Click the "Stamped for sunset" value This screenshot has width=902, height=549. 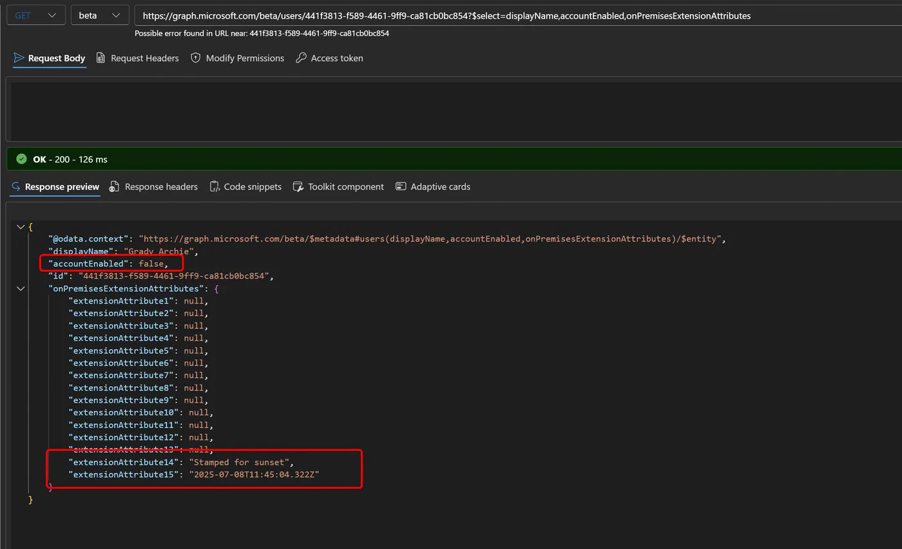click(x=238, y=462)
